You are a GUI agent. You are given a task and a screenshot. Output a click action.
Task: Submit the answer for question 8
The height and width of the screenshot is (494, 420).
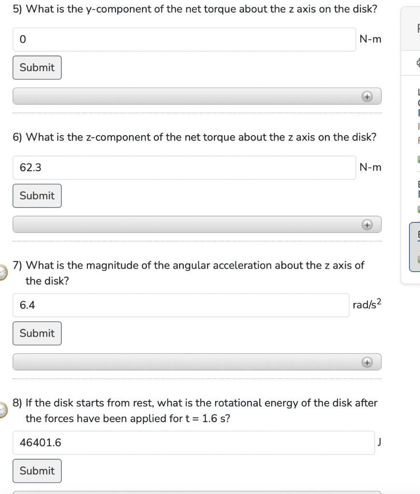pyautogui.click(x=37, y=471)
